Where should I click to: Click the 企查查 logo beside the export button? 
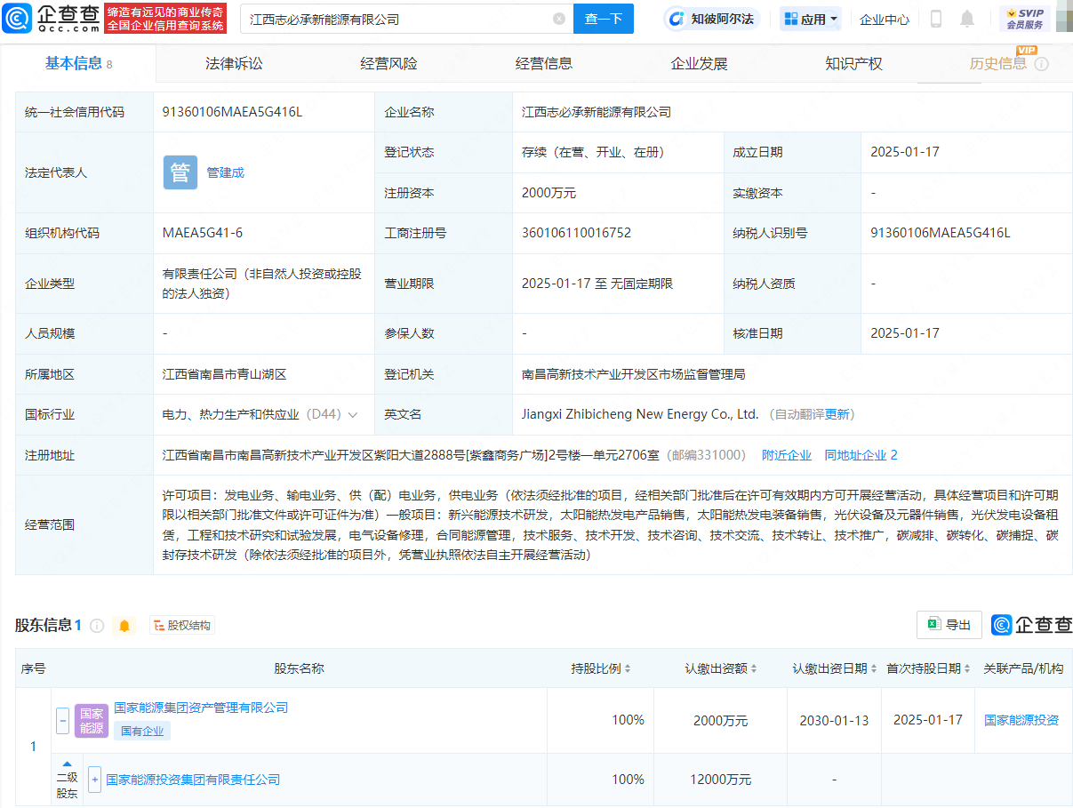tap(1032, 625)
